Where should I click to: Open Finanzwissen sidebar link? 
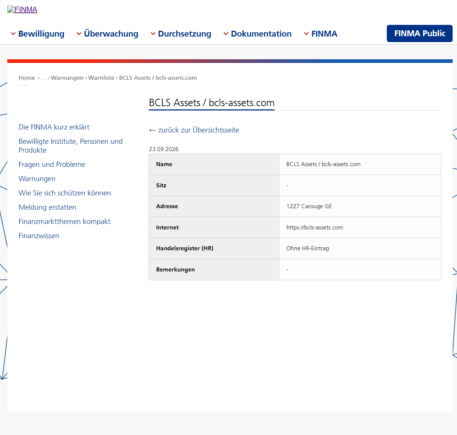coord(39,236)
